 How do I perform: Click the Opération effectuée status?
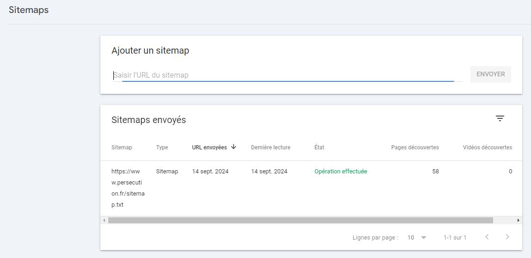340,172
